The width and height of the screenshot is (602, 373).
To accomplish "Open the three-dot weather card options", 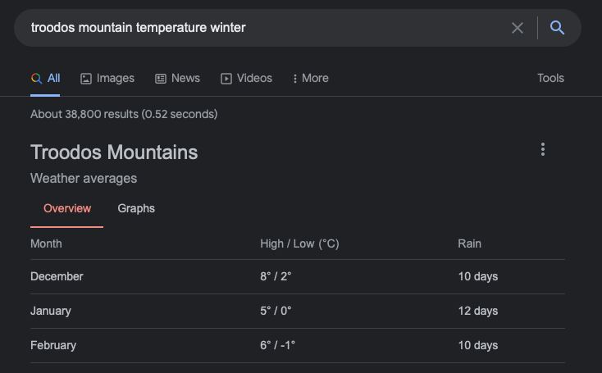I will (542, 149).
